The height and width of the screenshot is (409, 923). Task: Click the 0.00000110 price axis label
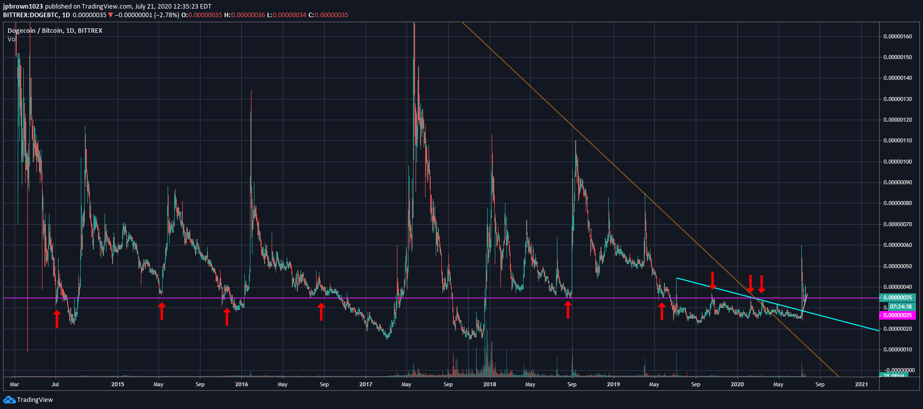898,140
